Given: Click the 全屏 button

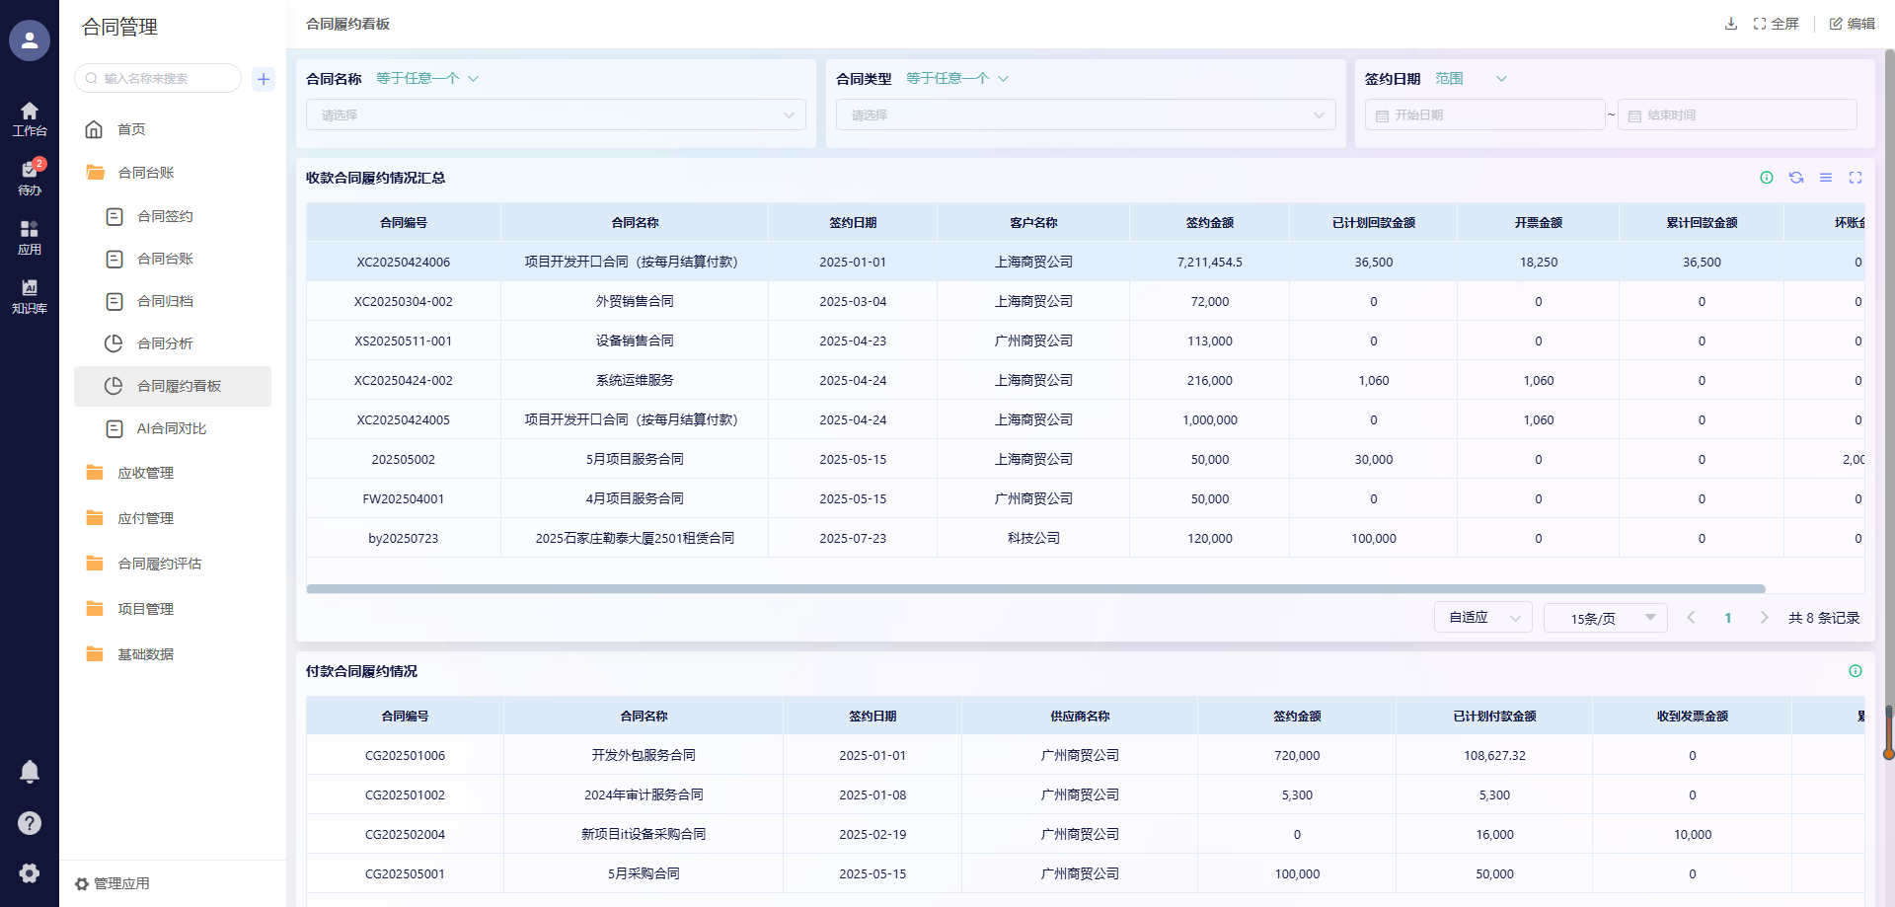Looking at the screenshot, I should (1777, 24).
